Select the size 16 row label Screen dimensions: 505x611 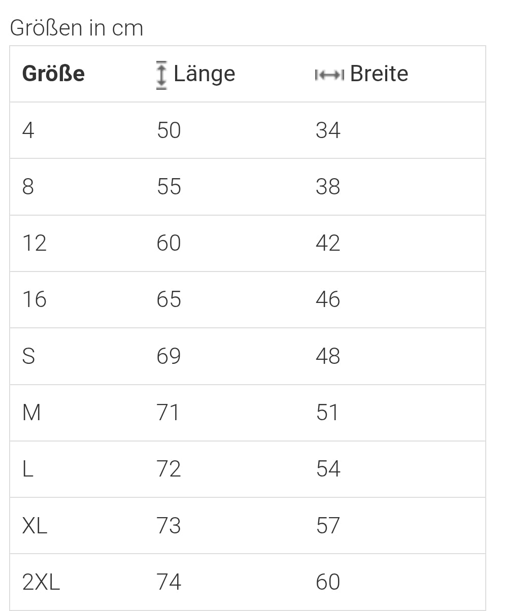tap(35, 299)
